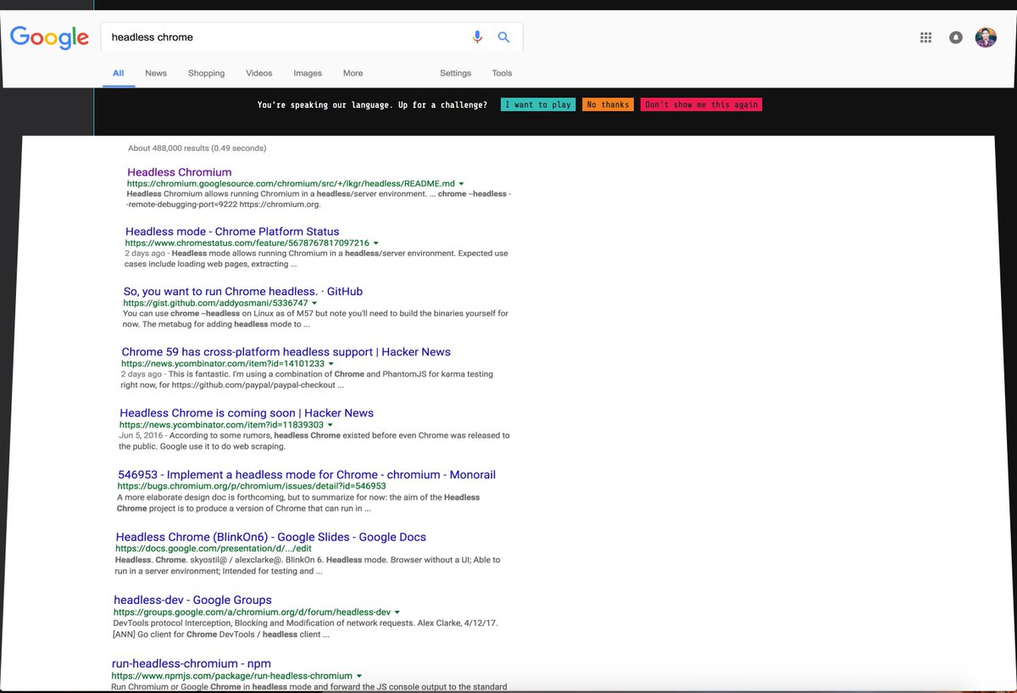The width and height of the screenshot is (1017, 693).
Task: Expand arrow next to ycombinator item 14101233 URL
Action: pos(331,364)
